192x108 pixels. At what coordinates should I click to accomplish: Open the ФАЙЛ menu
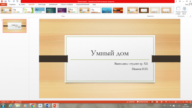coord(3,4)
